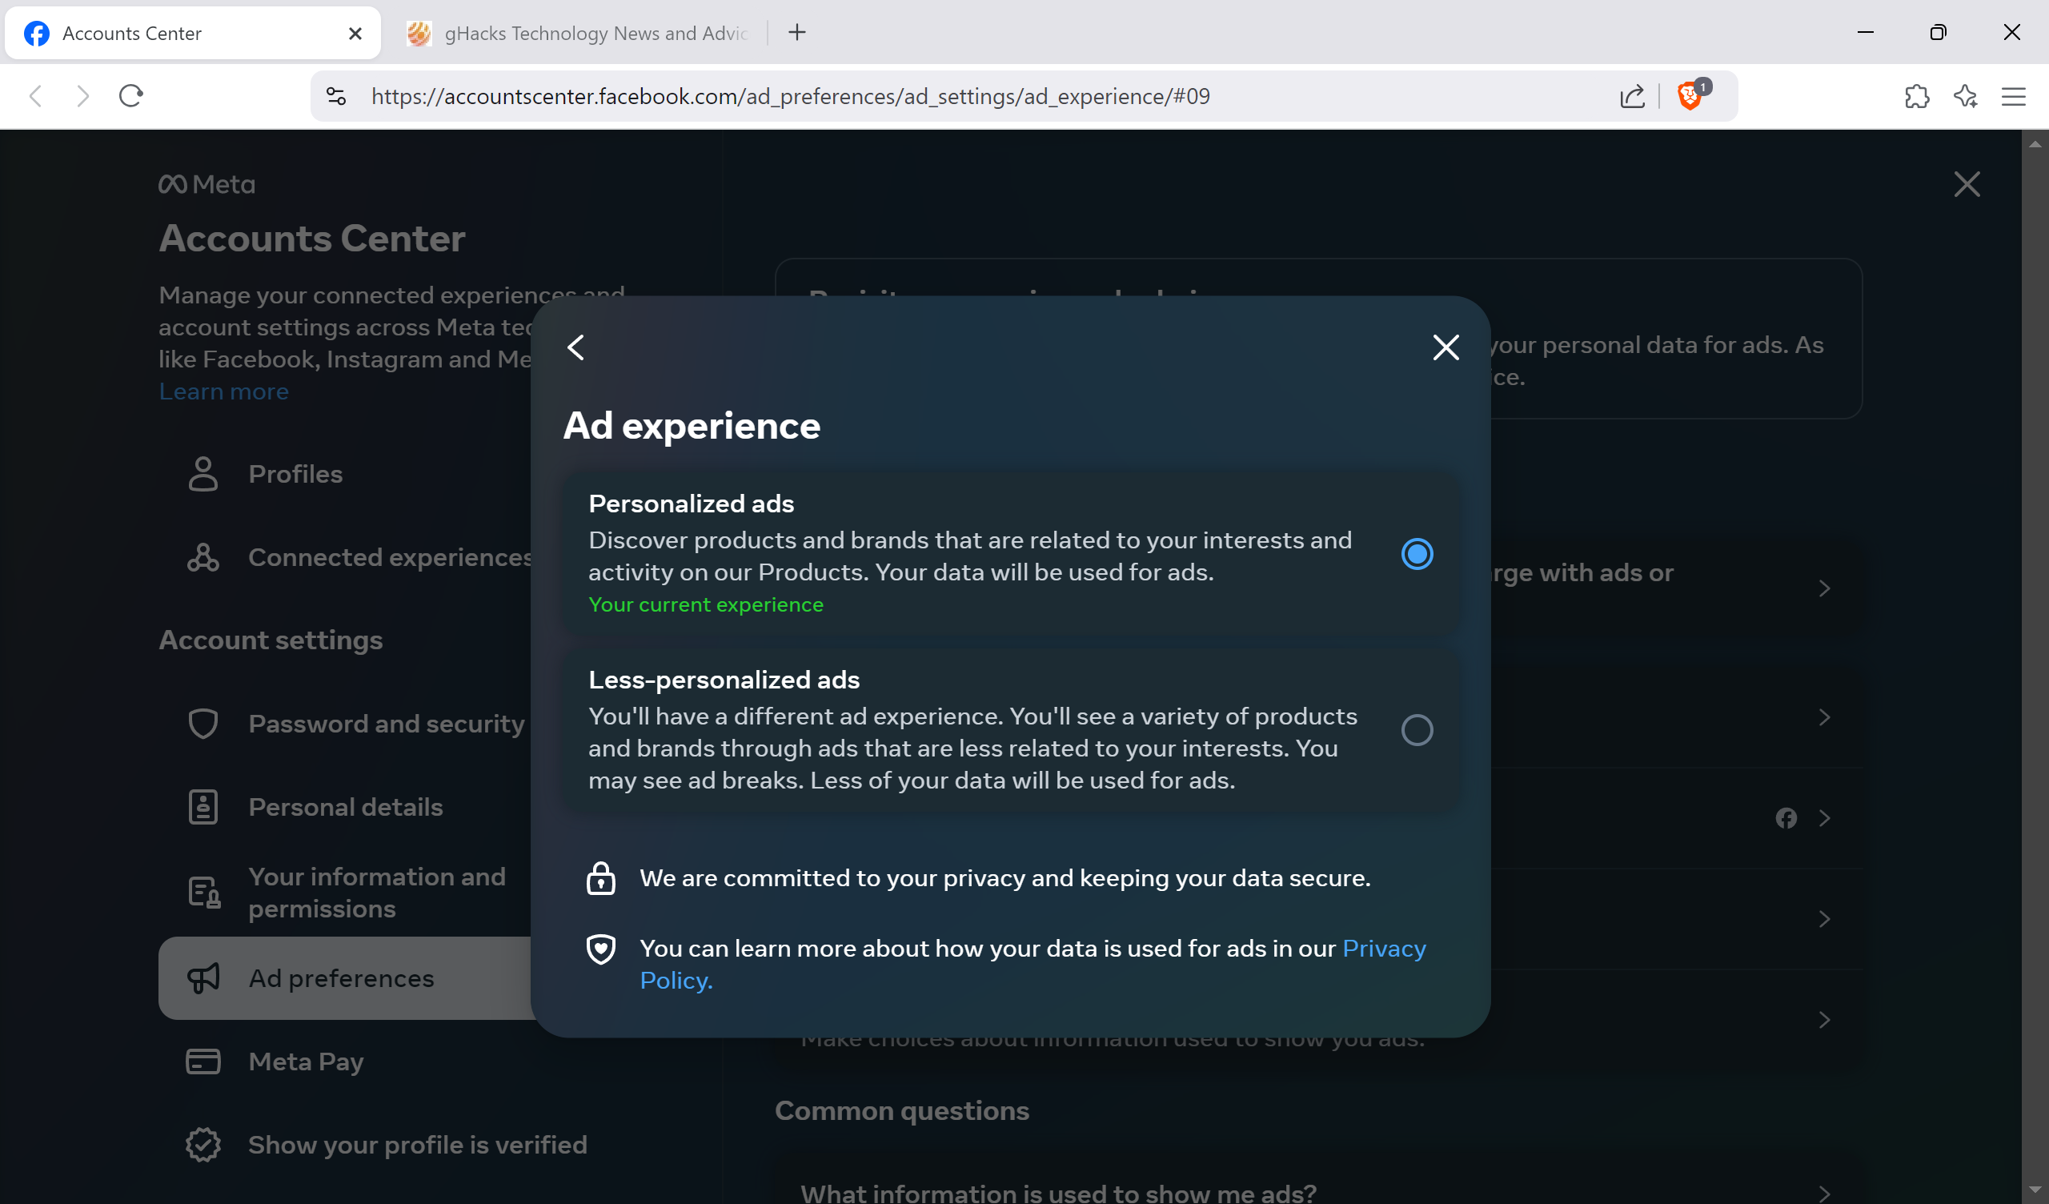Expand the 'merge with ads' row chevron
Image resolution: width=2049 pixels, height=1204 pixels.
point(1825,588)
